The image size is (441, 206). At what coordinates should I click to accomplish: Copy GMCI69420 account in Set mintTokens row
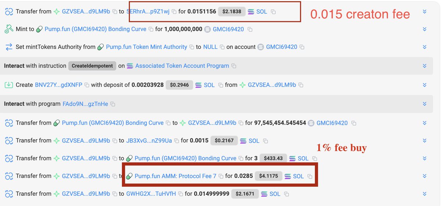pos(302,47)
